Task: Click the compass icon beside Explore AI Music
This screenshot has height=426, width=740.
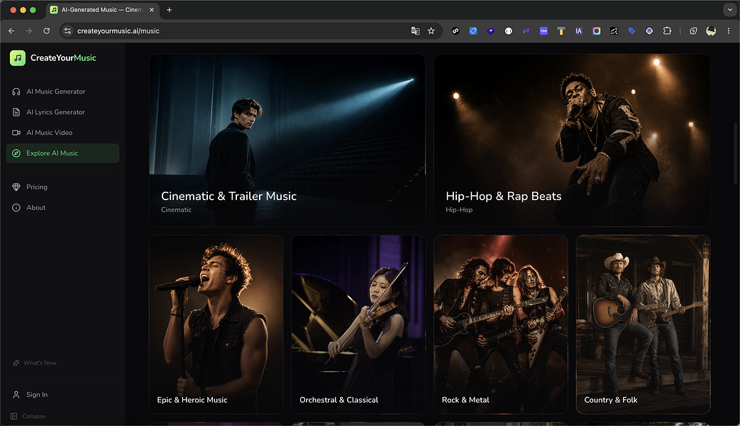Action: click(16, 153)
